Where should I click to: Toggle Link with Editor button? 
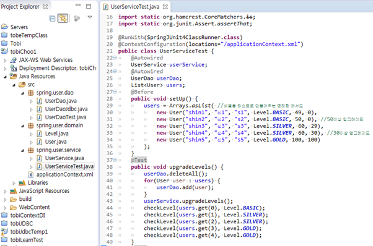[63, 19]
